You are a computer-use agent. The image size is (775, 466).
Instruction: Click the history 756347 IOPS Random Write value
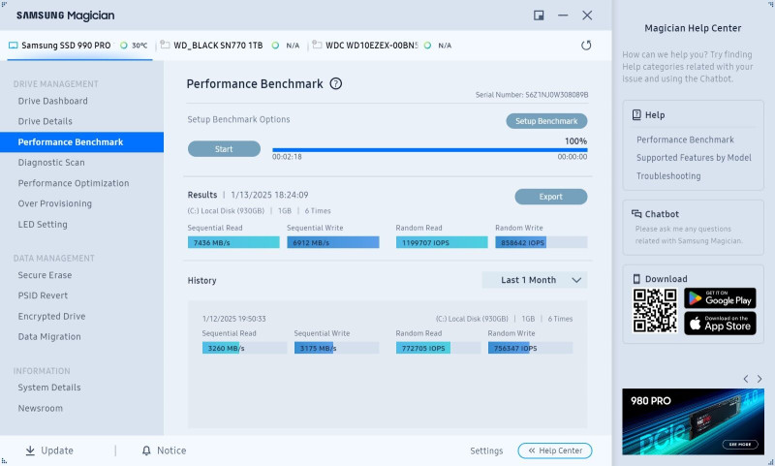(x=515, y=349)
